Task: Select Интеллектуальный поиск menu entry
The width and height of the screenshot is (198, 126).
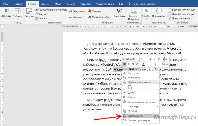Action: click(x=141, y=102)
